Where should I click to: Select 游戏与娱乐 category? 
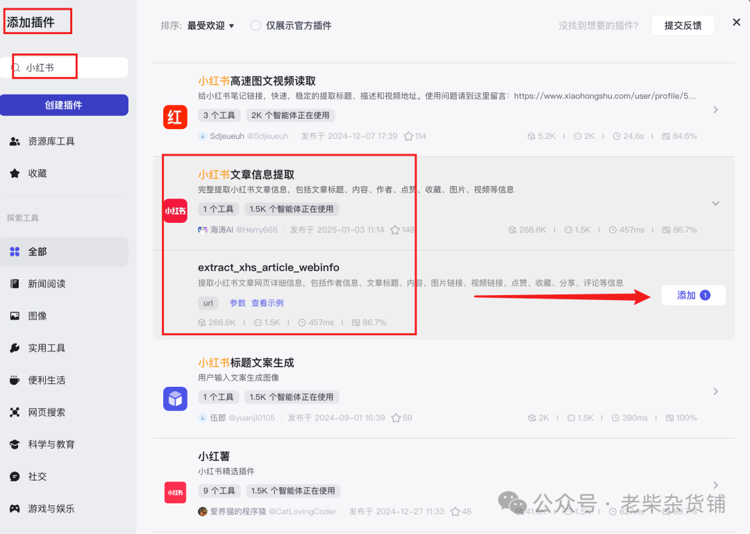pyautogui.click(x=64, y=508)
